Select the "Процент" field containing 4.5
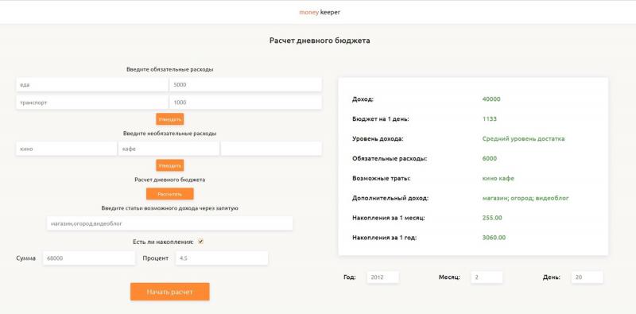Viewport: 636px width, 314px height. coord(222,258)
